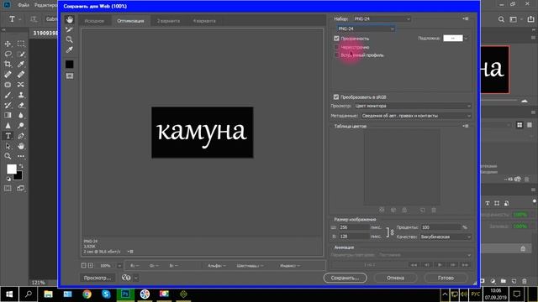The image size is (538, 302).
Task: Open the Просмотр Цвет монитора dropdown
Action: point(413,107)
